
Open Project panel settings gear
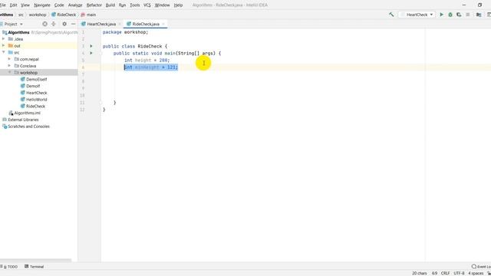(64, 24)
